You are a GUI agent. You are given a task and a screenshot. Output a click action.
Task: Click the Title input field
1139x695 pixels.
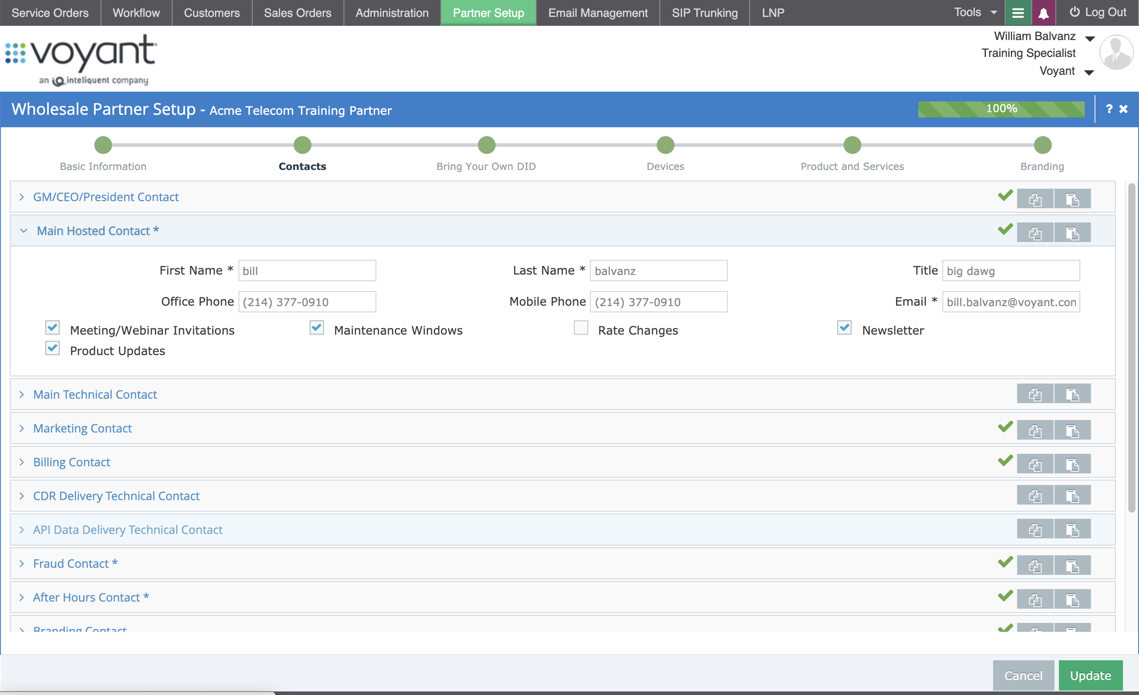[1010, 271]
